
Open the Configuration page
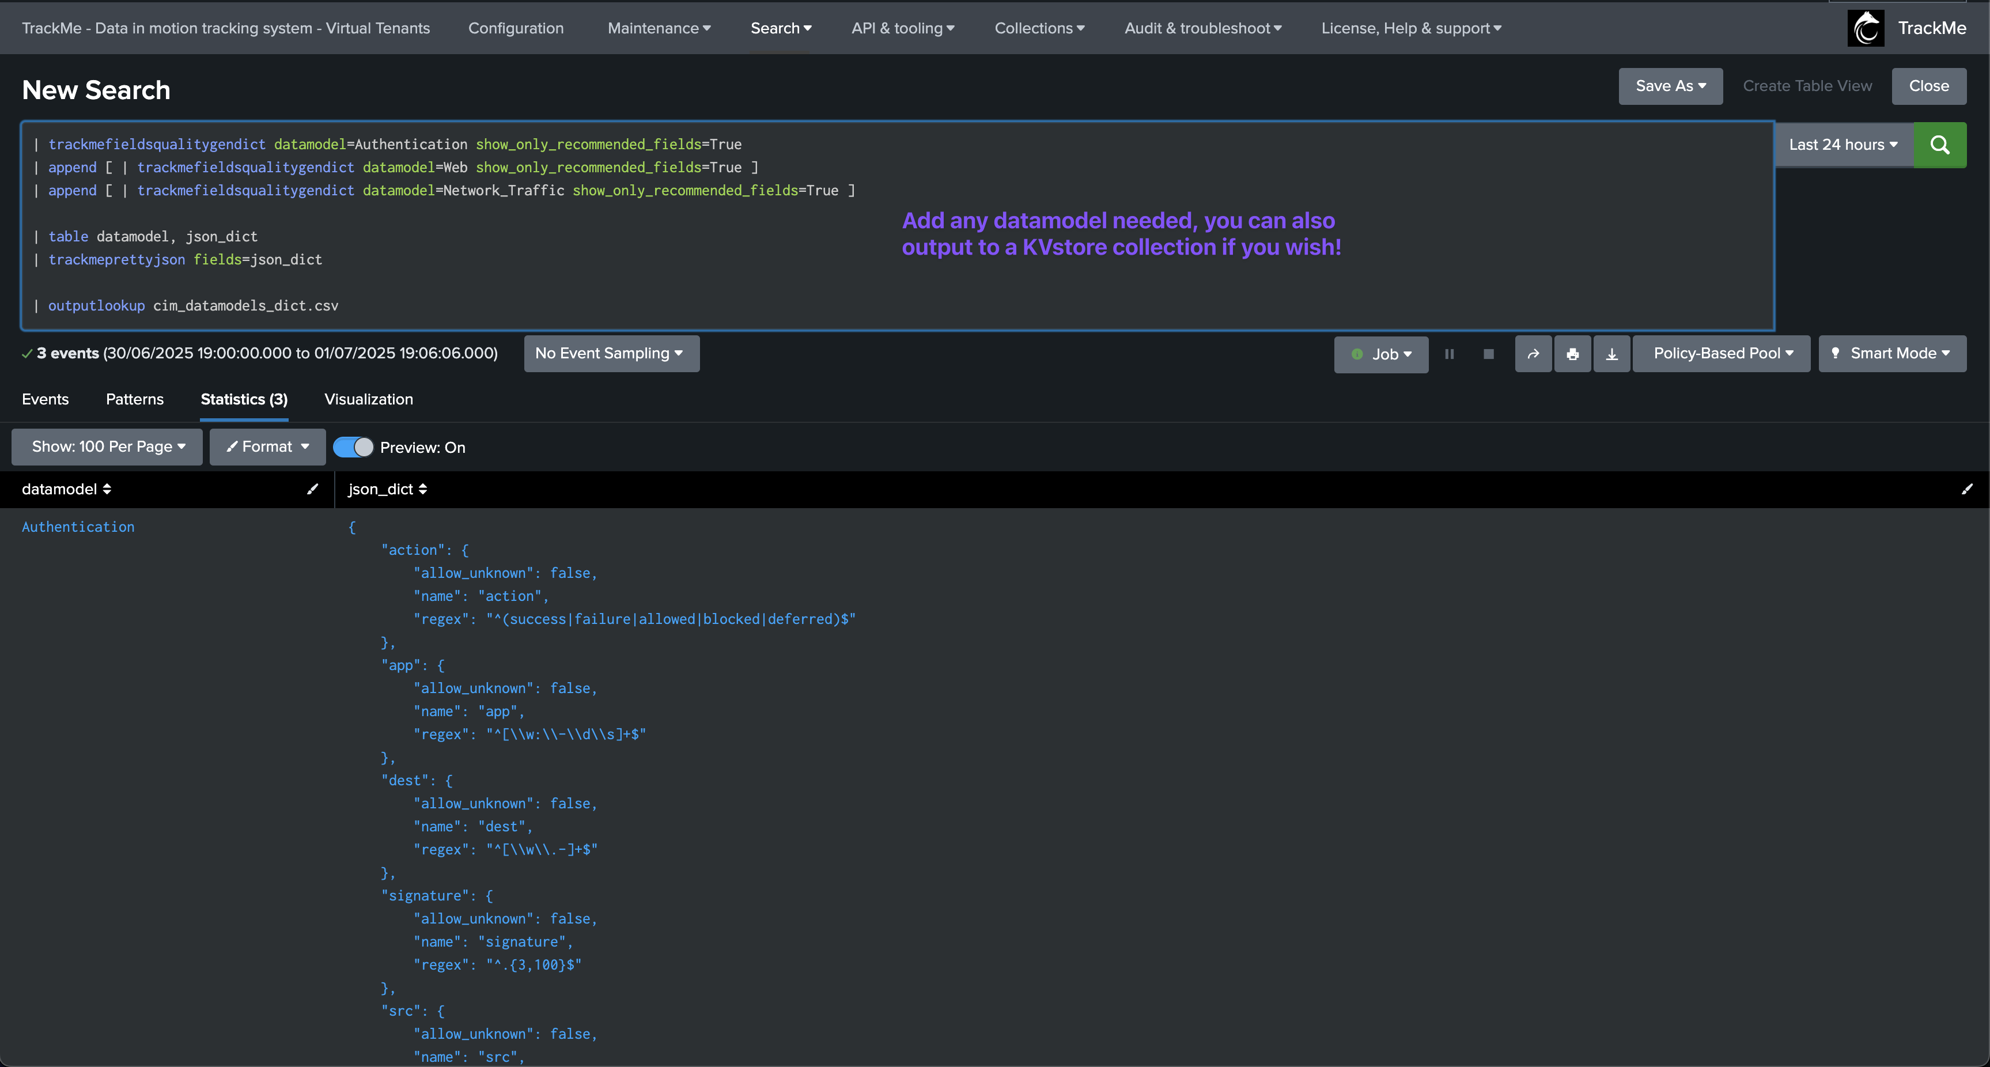coord(515,28)
